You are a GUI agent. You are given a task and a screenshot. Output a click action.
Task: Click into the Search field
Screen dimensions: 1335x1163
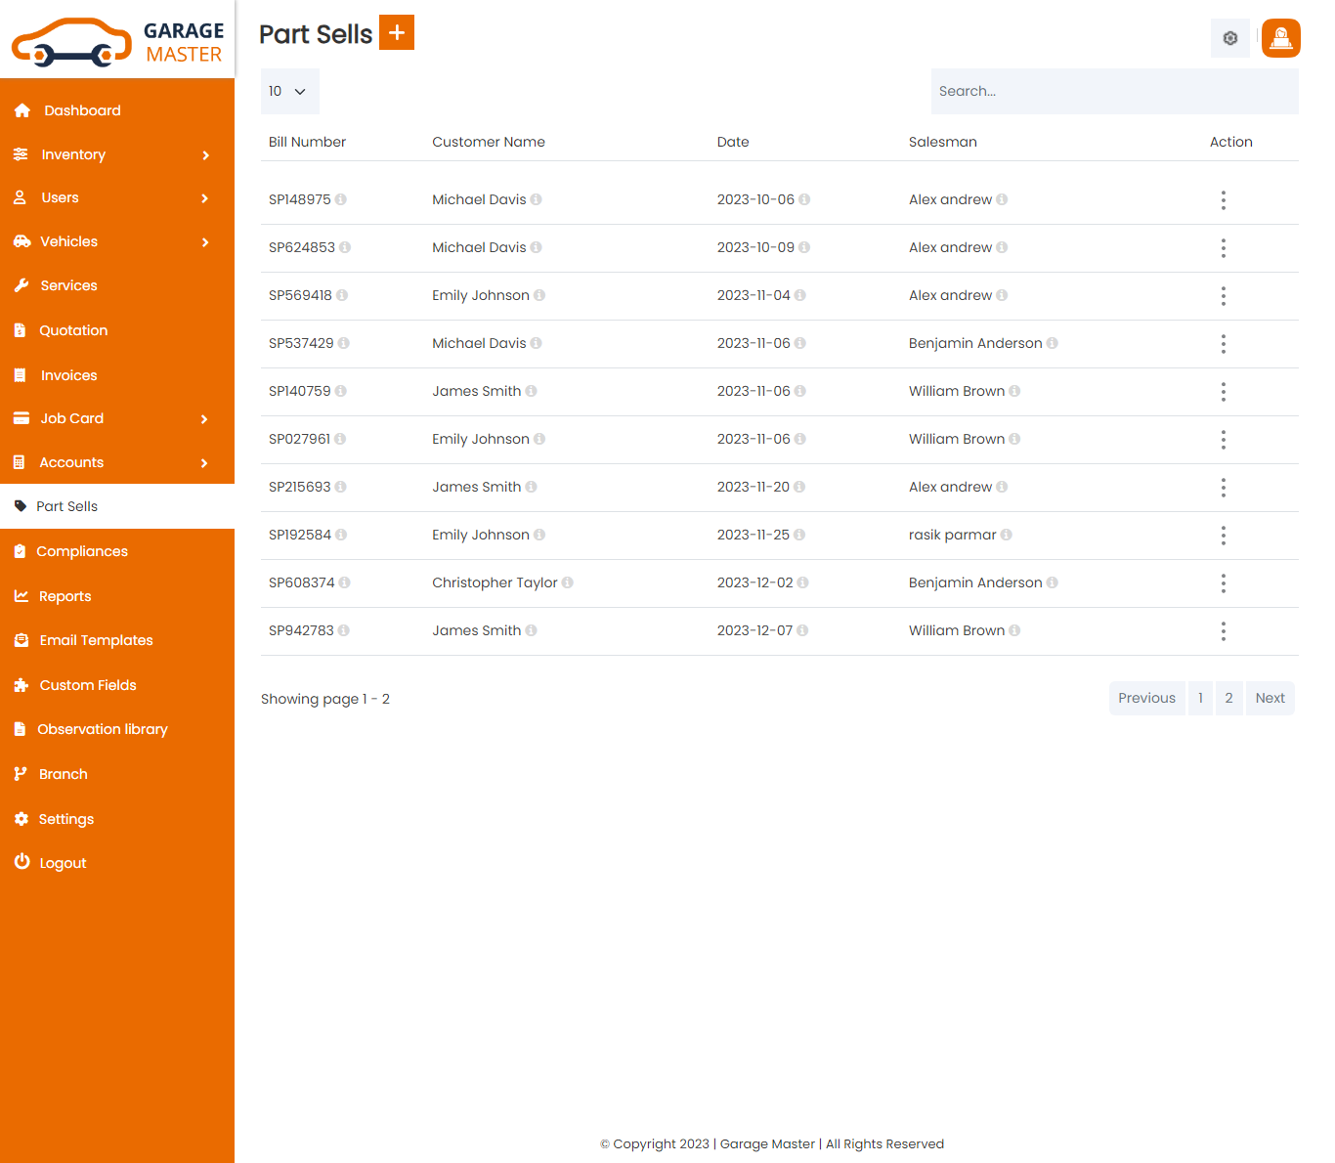pyautogui.click(x=1114, y=92)
